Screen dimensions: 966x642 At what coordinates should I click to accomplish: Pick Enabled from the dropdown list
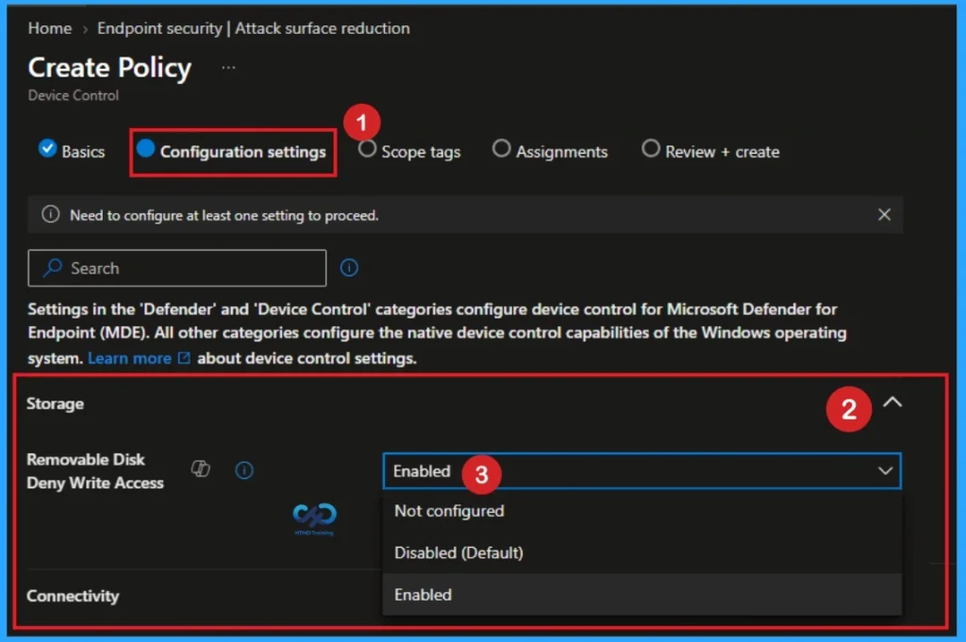click(x=641, y=595)
